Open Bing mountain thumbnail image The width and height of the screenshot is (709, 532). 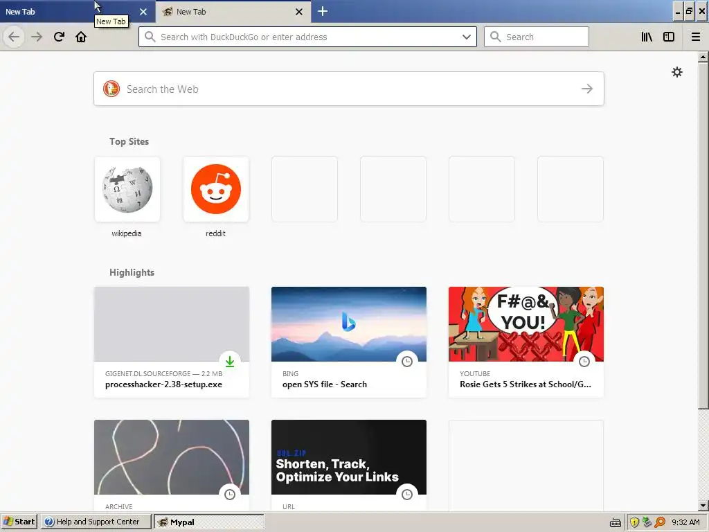tap(349, 324)
